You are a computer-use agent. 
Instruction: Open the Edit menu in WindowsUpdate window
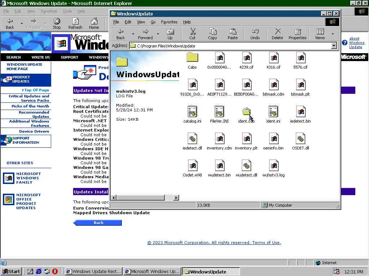point(128,22)
